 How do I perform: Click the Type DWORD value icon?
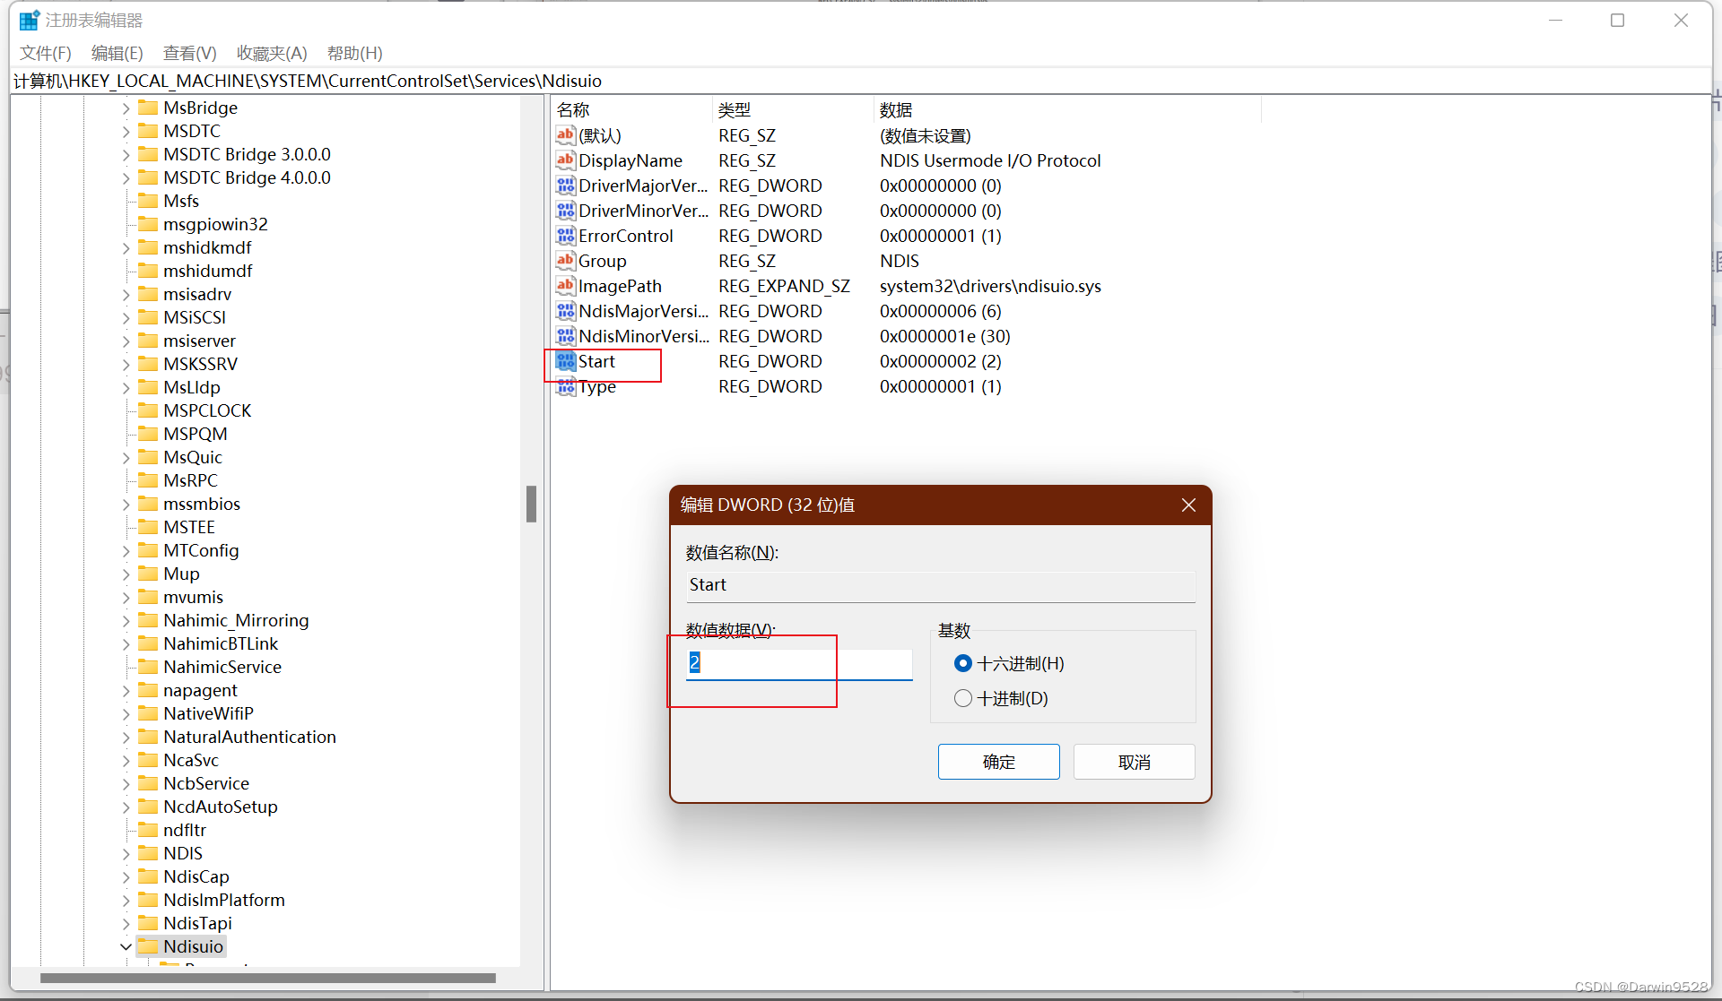click(x=565, y=386)
